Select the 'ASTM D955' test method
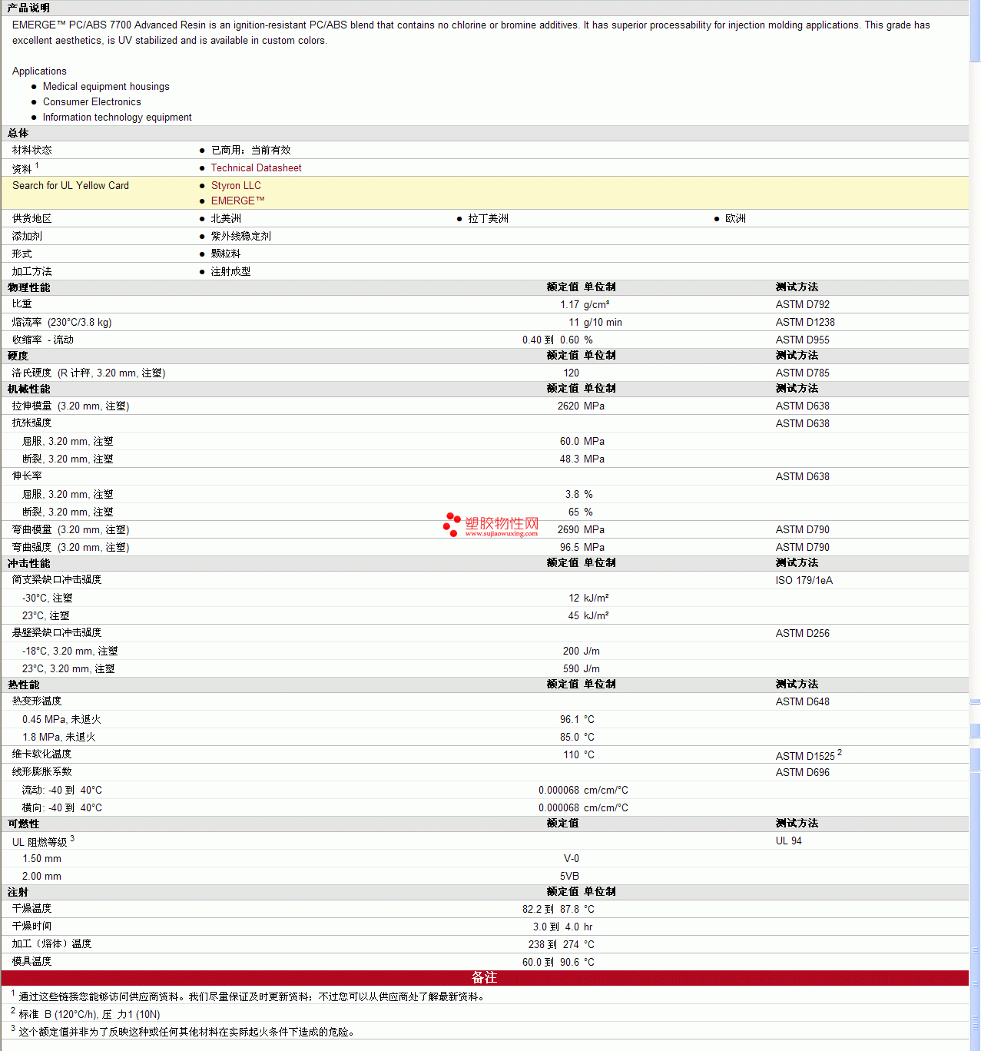This screenshot has height=1051, width=981. coord(802,340)
